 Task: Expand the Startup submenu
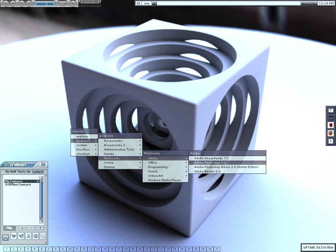click(120, 167)
